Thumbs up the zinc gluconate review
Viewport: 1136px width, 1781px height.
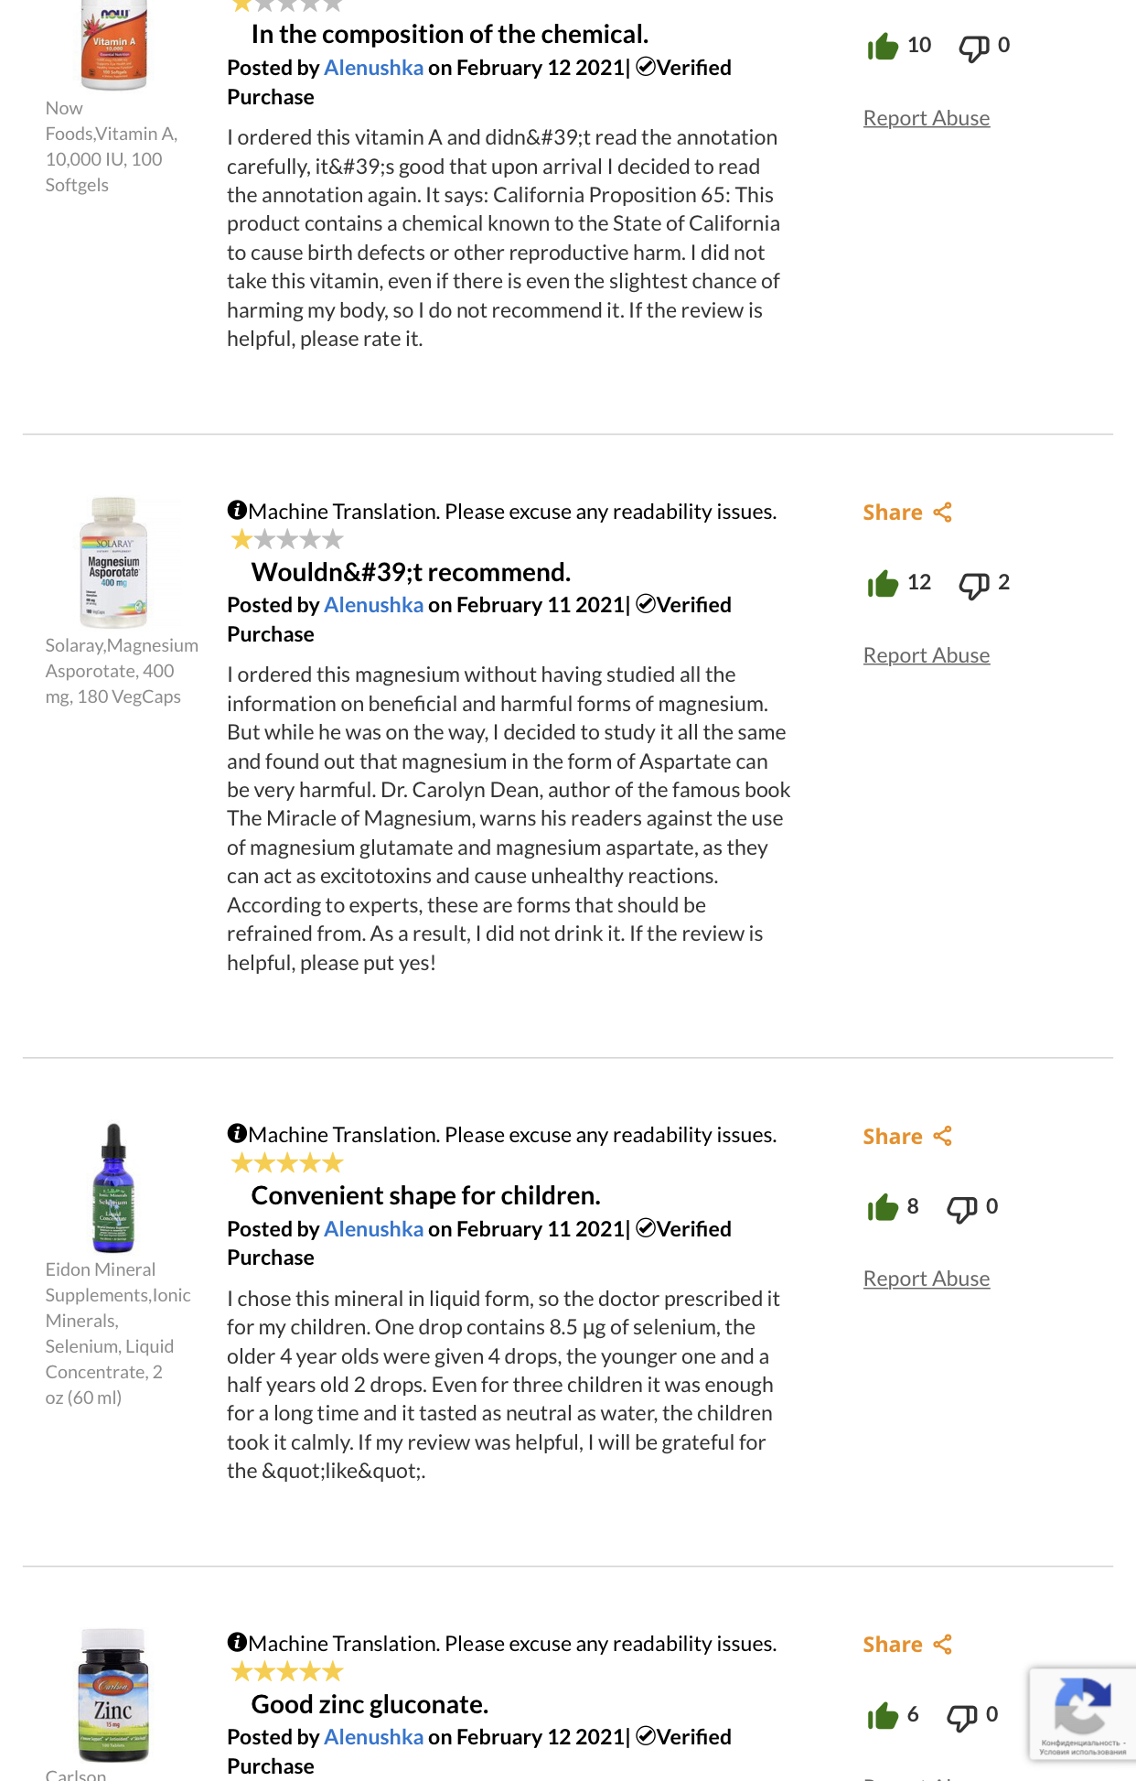click(x=883, y=1715)
